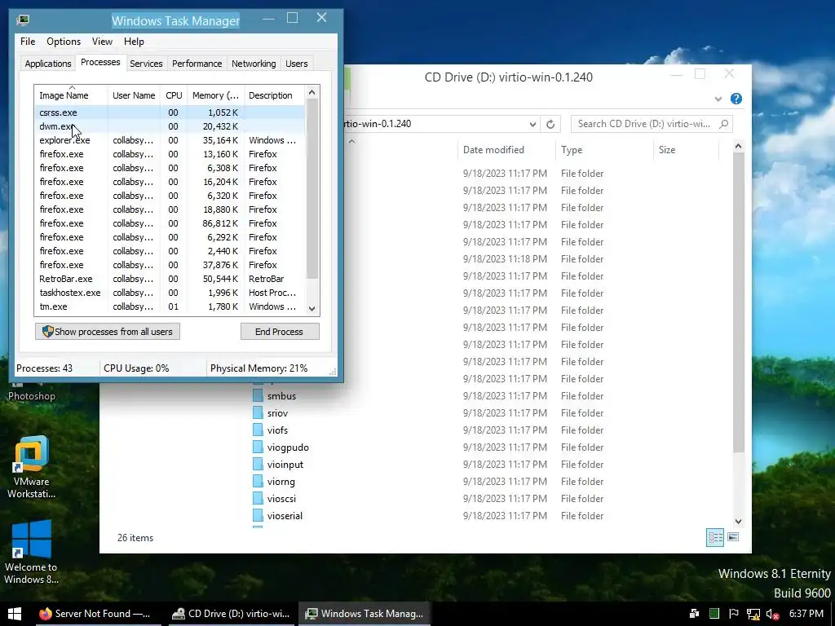Image resolution: width=835 pixels, height=626 pixels.
Task: Select the viorng folder
Action: pos(274,481)
